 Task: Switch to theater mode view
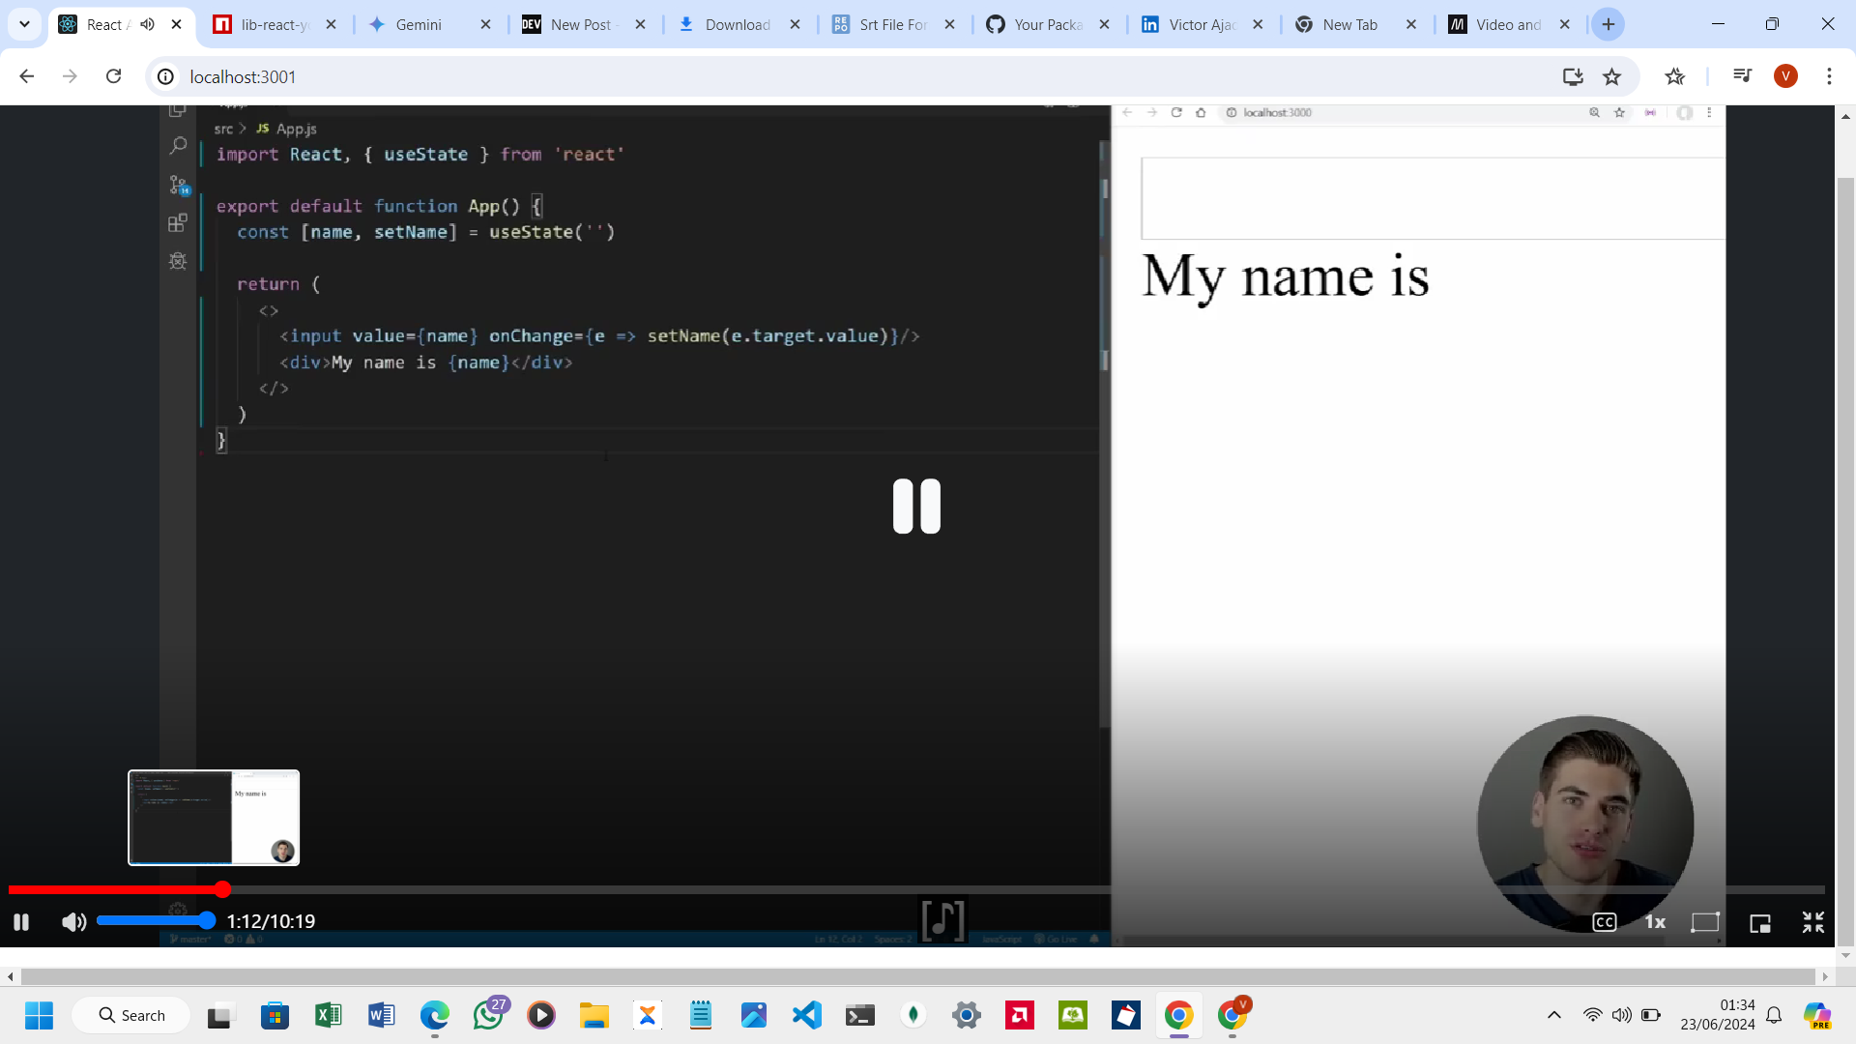[1704, 922]
